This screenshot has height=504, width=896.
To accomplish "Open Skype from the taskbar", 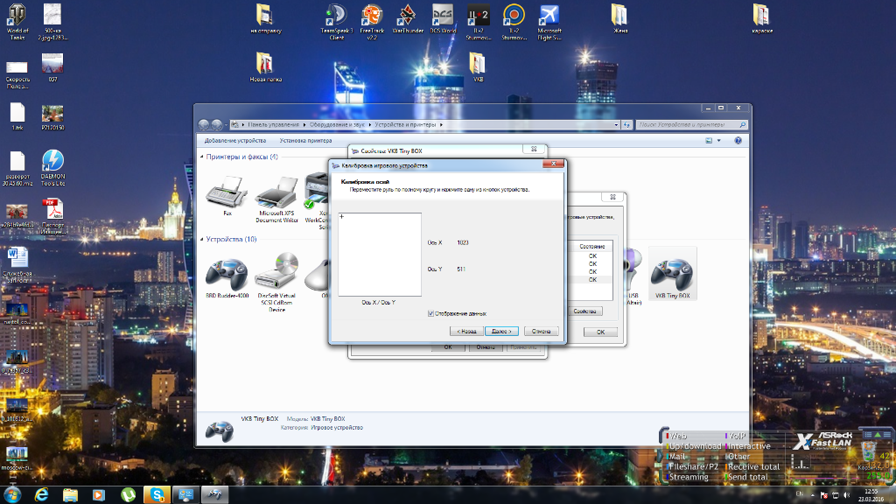I will tap(157, 495).
